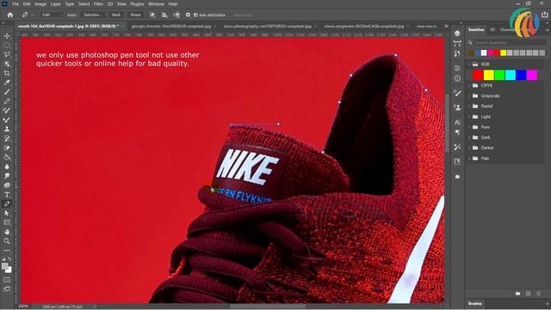Switch to the Channels panel tab
Viewport: 551px width, 310px height.
[x=508, y=30]
